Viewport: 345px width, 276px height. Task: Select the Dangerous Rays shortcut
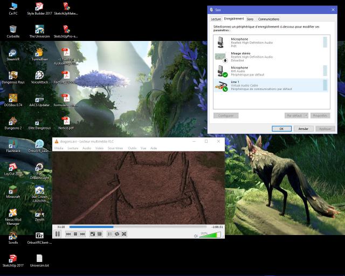(13, 78)
